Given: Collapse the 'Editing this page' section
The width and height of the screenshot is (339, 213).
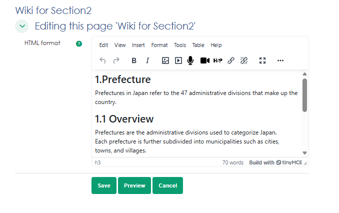Looking at the screenshot, I should point(22,26).
